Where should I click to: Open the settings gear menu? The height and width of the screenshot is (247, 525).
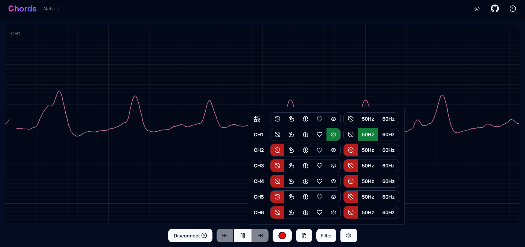pos(348,235)
